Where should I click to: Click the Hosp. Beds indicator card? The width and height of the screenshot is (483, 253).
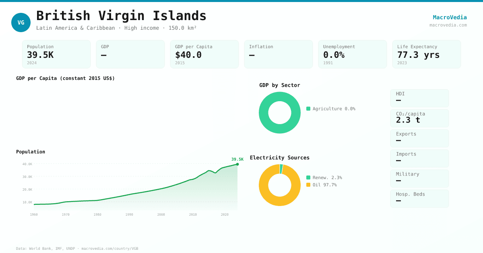click(419, 198)
